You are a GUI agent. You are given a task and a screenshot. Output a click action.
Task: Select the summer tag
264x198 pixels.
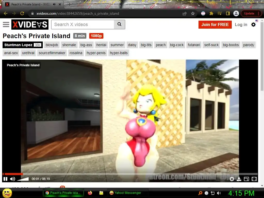(117, 45)
